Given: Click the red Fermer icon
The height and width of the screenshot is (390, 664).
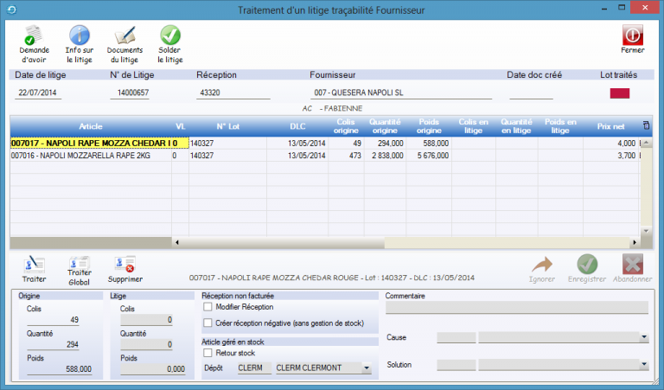Looking at the screenshot, I should 633,35.
